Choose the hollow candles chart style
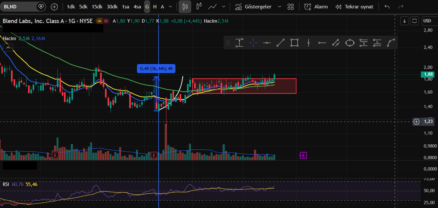The width and height of the screenshot is (438, 208). coord(199,7)
